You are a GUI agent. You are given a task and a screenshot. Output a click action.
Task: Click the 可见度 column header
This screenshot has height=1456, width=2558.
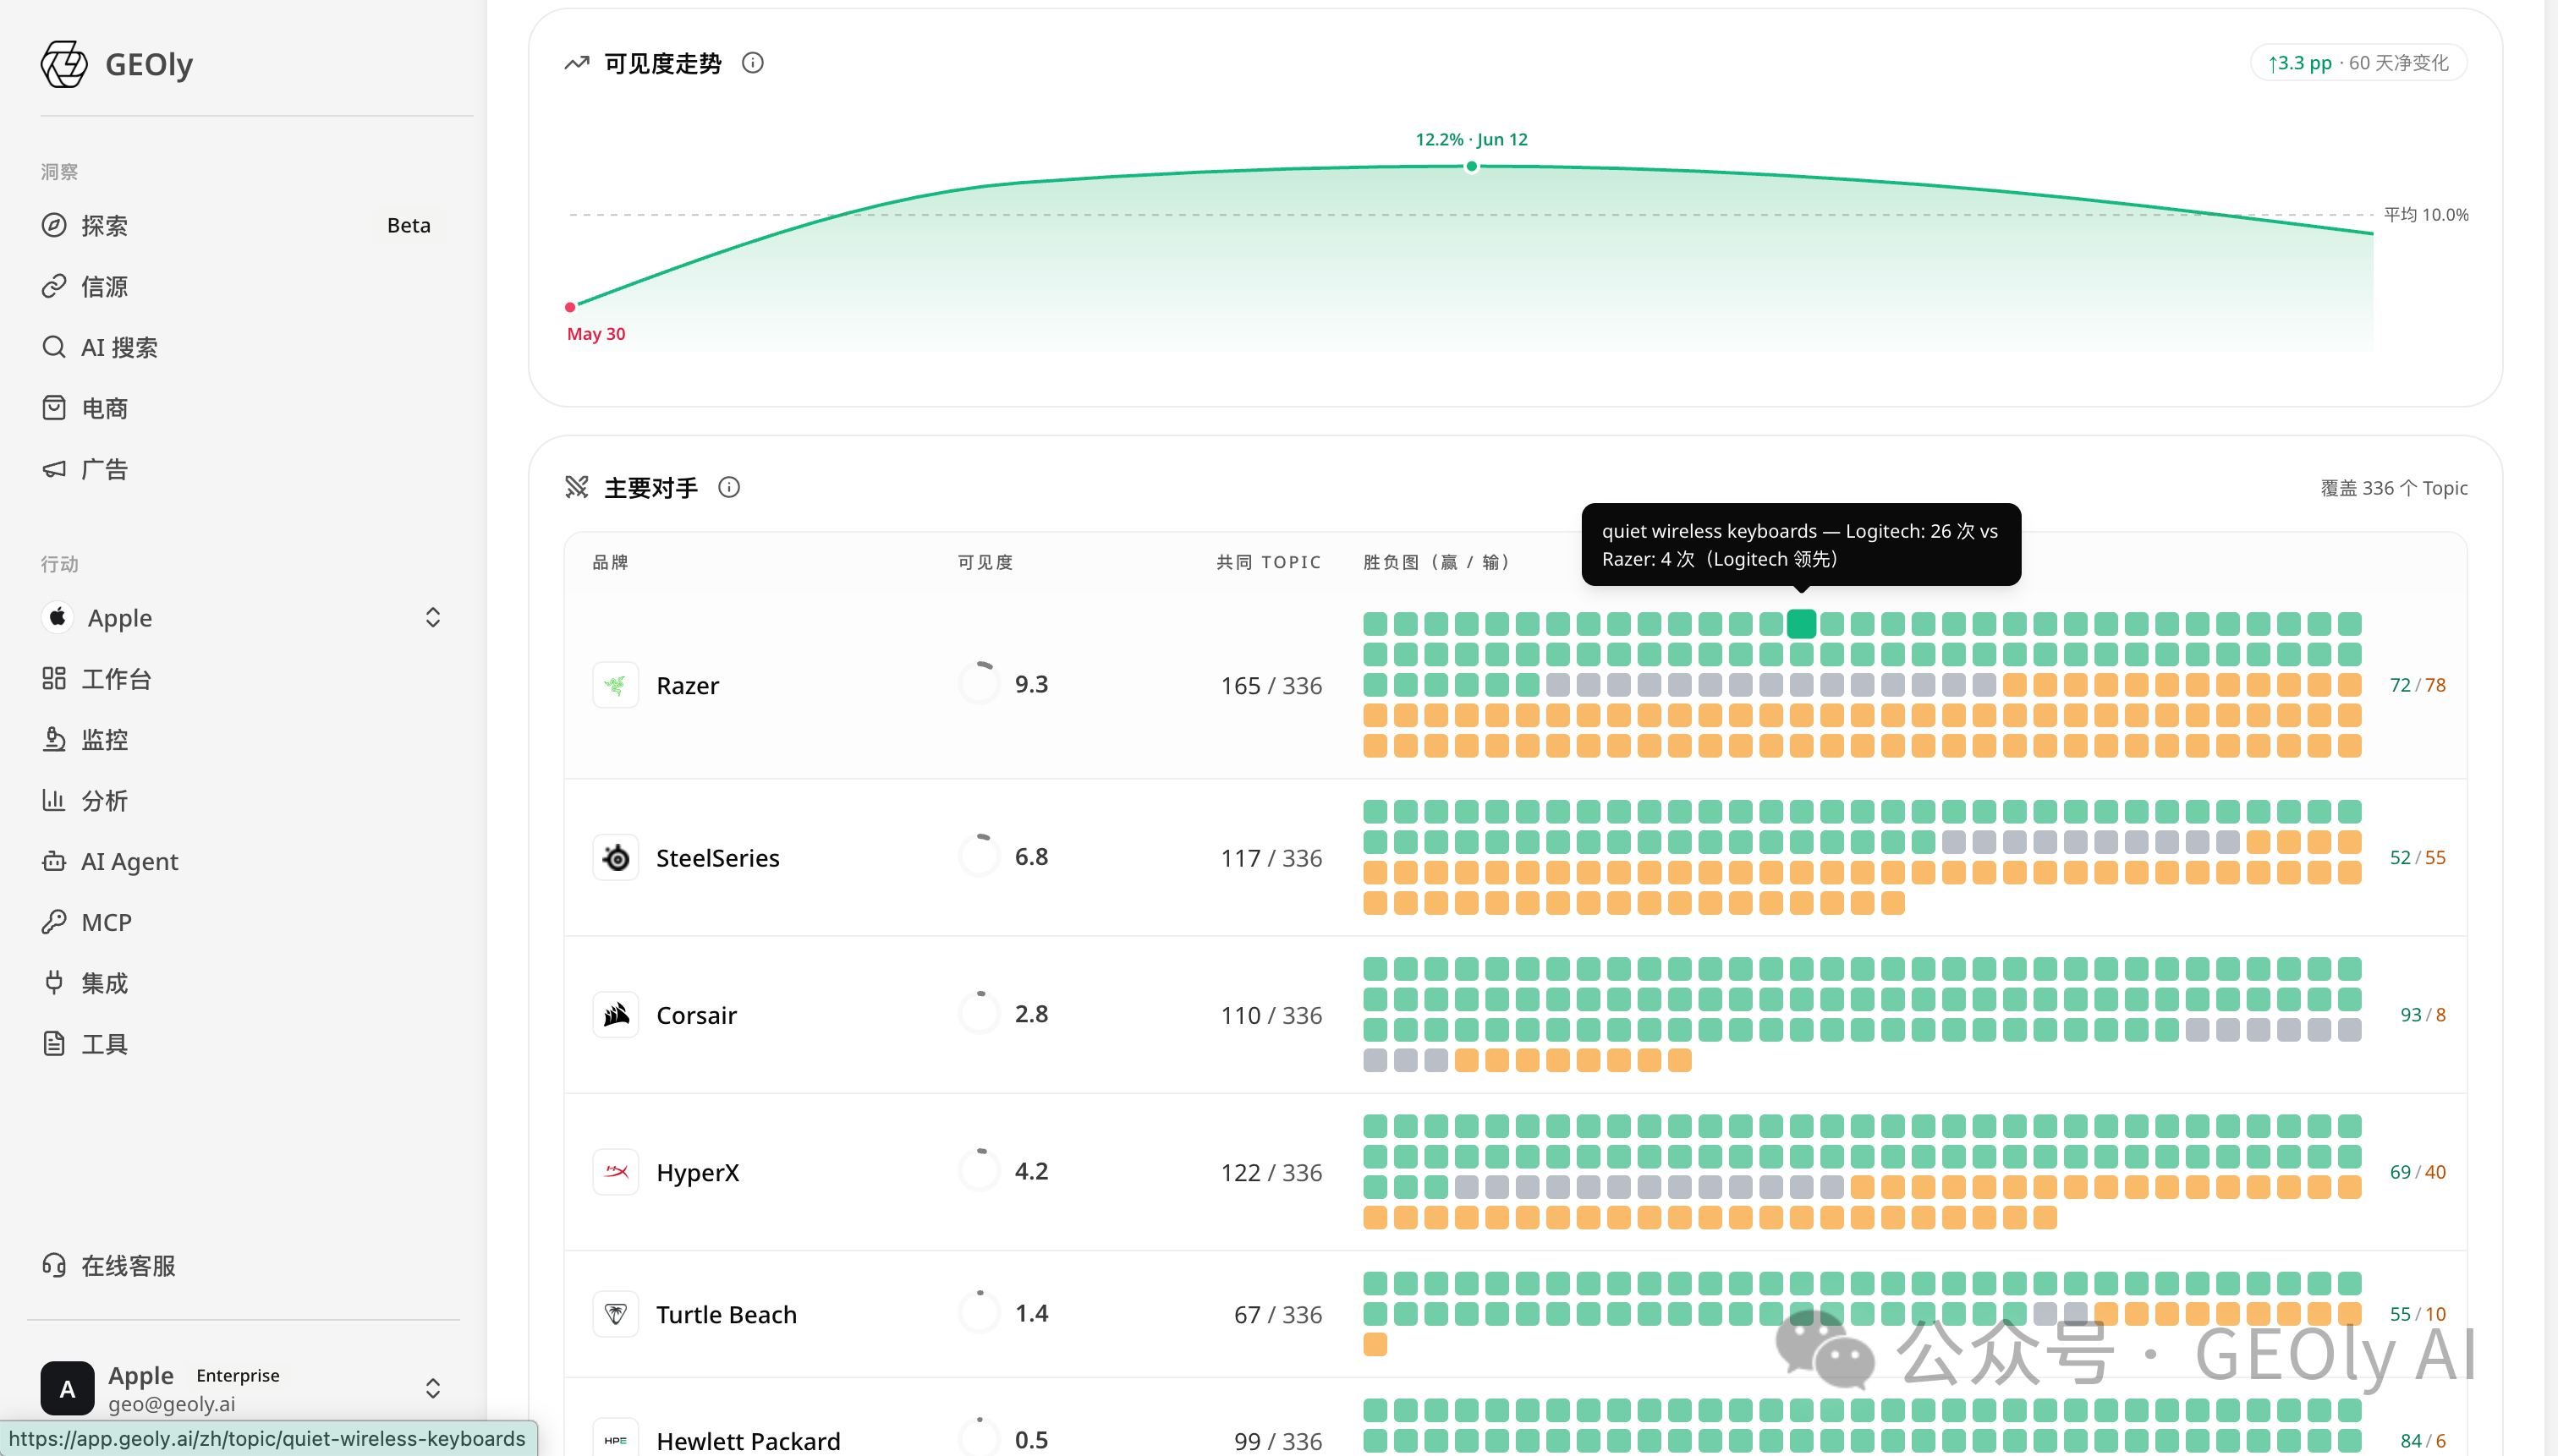point(985,562)
